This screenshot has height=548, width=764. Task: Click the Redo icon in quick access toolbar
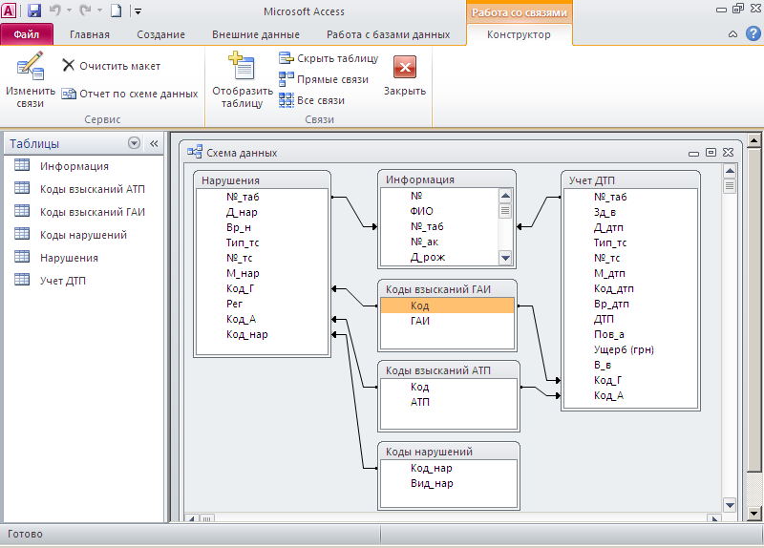(85, 11)
